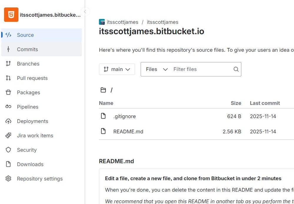Open Jira work items in the sidebar

pos(41,136)
